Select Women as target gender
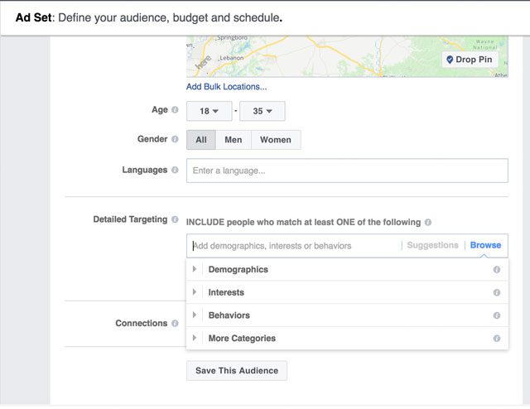Viewport: 530px width, 409px height. [276, 140]
